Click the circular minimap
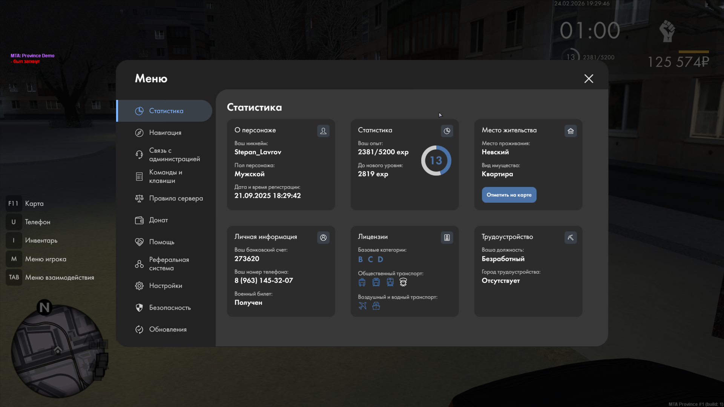The height and width of the screenshot is (407, 724). pyautogui.click(x=58, y=350)
